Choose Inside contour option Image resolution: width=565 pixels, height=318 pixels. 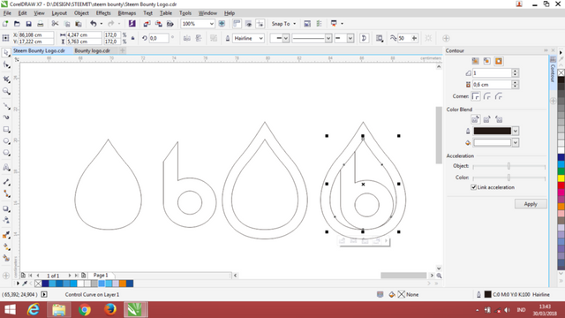pos(486,61)
